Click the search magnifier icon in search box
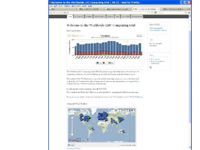The height and width of the screenshot is (150, 200). tap(186, 12)
